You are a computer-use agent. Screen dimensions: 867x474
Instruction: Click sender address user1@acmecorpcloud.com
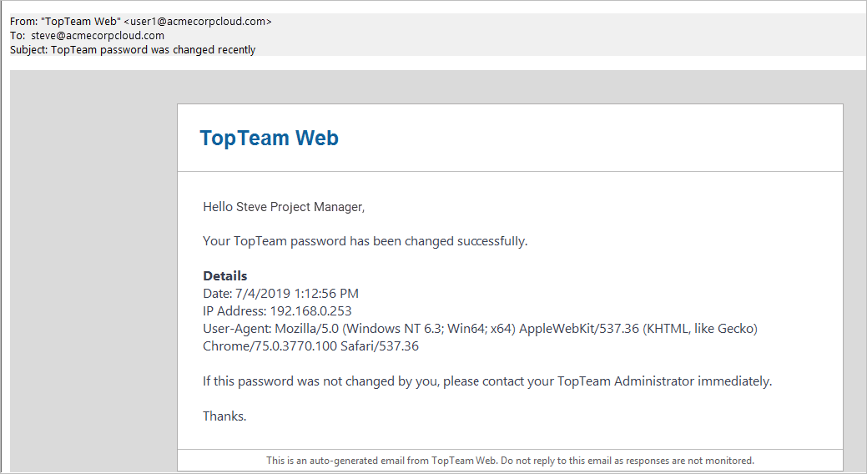tap(198, 22)
